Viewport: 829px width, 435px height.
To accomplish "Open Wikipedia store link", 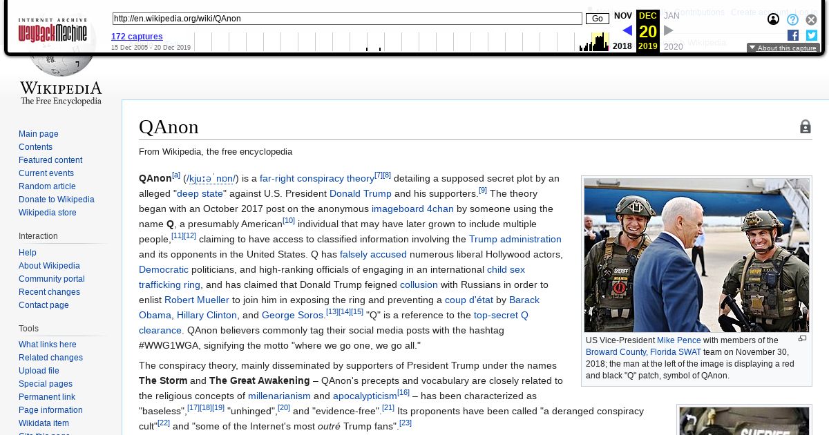I will click(48, 213).
